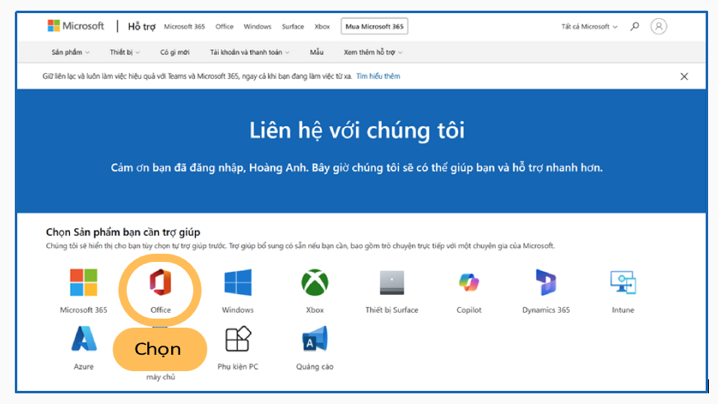The height and width of the screenshot is (404, 718).
Task: Open the Có gì mới menu item
Action: pos(174,52)
